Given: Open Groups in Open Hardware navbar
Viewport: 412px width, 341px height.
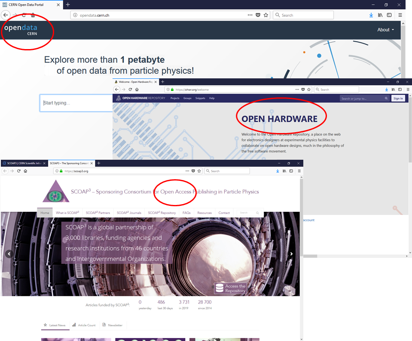Looking at the screenshot, I should click(187, 98).
